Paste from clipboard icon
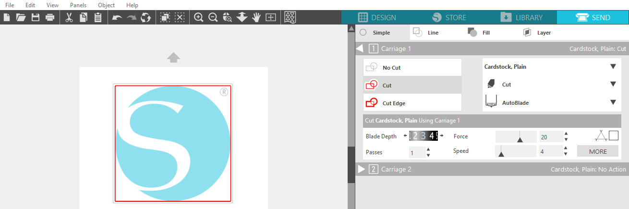The image size is (629, 209). [97, 17]
